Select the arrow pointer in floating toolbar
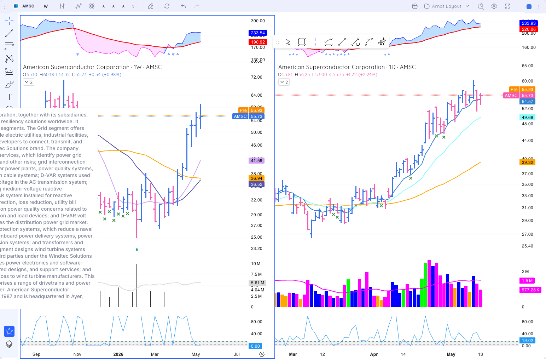 (x=288, y=42)
